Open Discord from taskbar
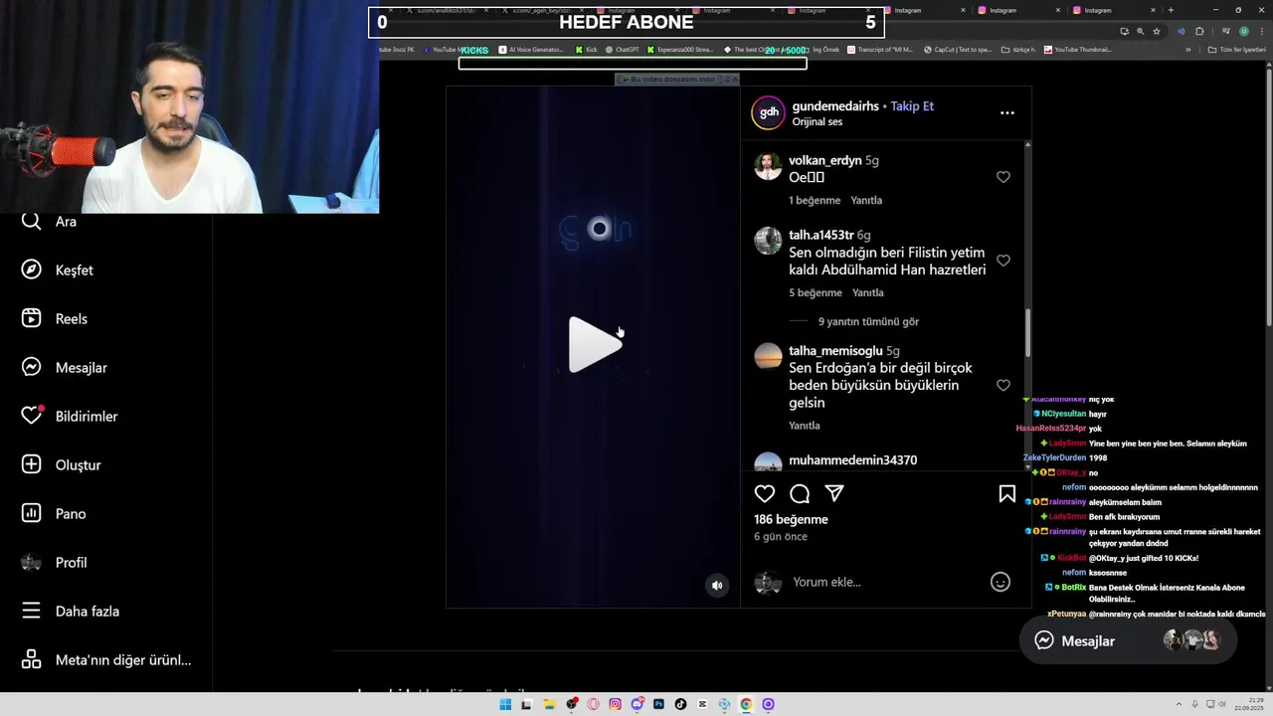The image size is (1273, 716). 637,704
